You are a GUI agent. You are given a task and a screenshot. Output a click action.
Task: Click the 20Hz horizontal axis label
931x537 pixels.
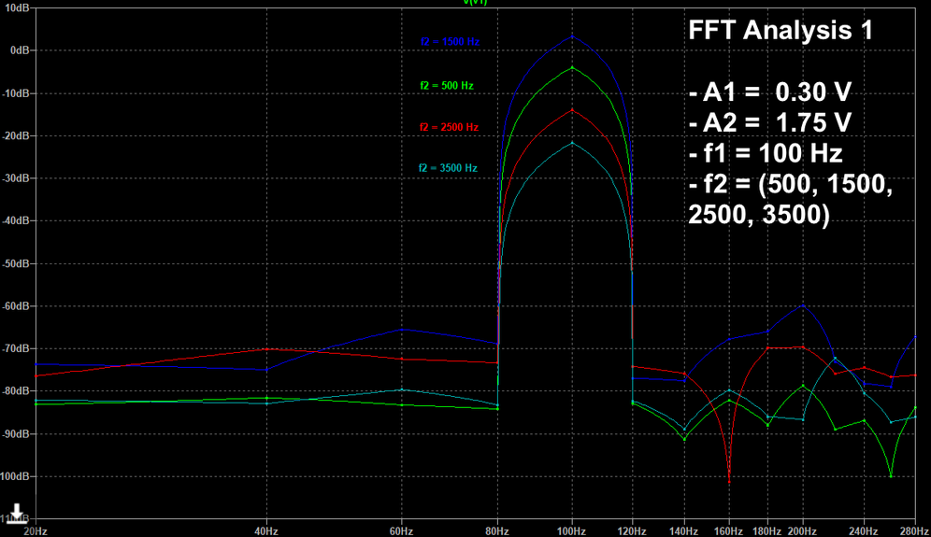pos(35,531)
